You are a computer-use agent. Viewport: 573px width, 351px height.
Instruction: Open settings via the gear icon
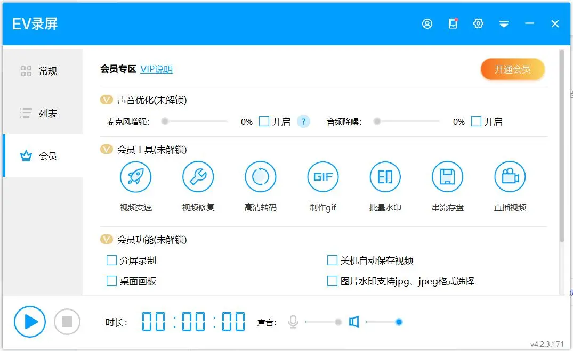[478, 24]
